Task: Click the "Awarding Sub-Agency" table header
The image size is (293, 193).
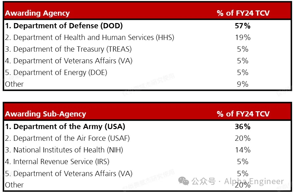Action: click(x=45, y=114)
